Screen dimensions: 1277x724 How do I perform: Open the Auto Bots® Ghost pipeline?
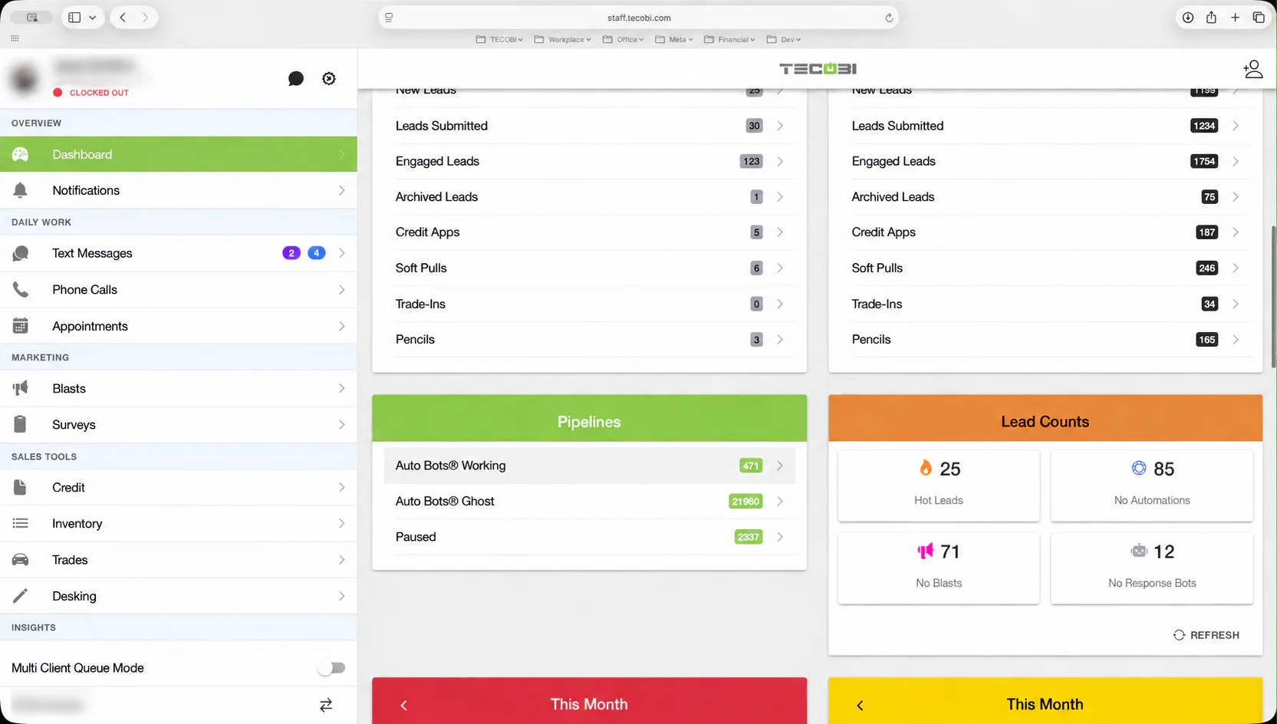click(x=589, y=502)
